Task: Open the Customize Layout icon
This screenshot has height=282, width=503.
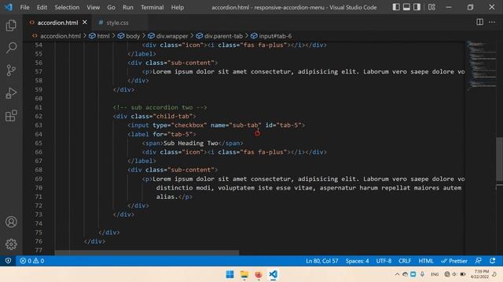Action: coord(431,7)
